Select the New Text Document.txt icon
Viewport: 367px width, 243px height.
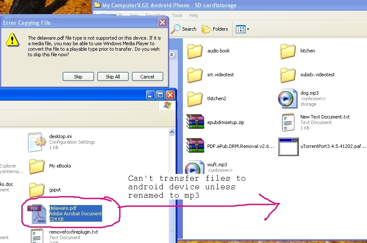pos(288,122)
